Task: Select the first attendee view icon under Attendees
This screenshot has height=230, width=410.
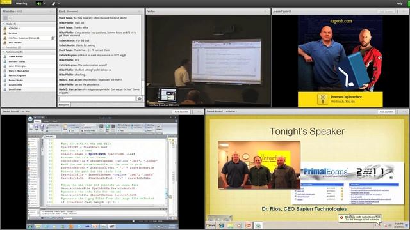Action: pos(5,18)
